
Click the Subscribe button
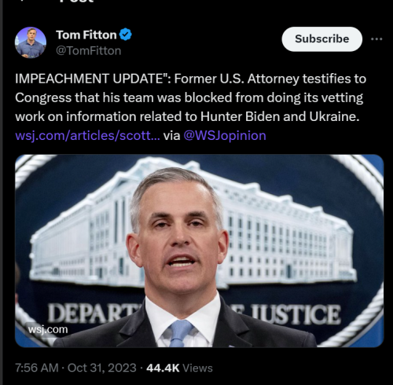(x=322, y=39)
